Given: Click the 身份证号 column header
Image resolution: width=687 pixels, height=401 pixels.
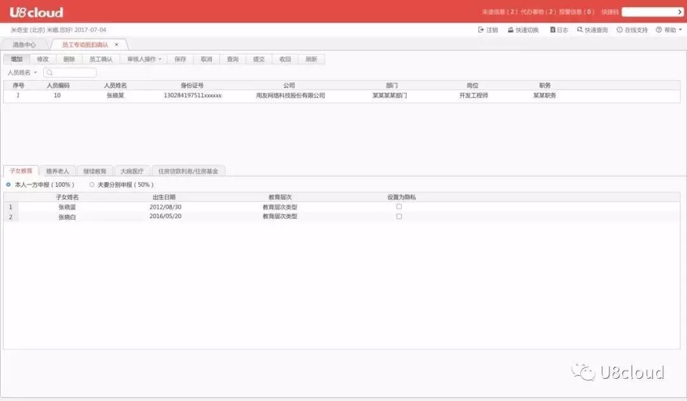Looking at the screenshot, I should (x=192, y=85).
